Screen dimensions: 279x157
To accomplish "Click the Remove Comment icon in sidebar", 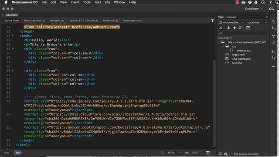I will (273, 57).
